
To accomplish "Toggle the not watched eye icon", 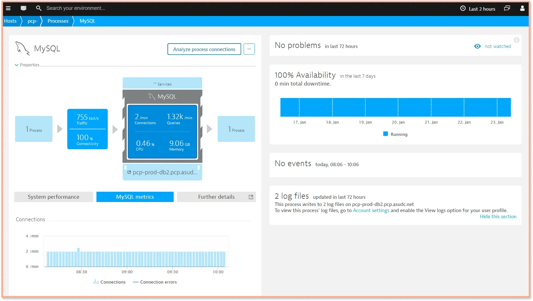I will tap(477, 47).
